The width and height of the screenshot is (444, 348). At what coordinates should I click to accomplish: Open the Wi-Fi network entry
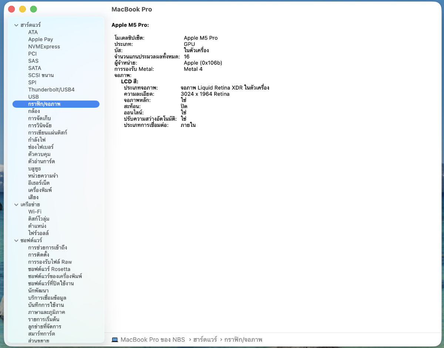(x=35, y=212)
